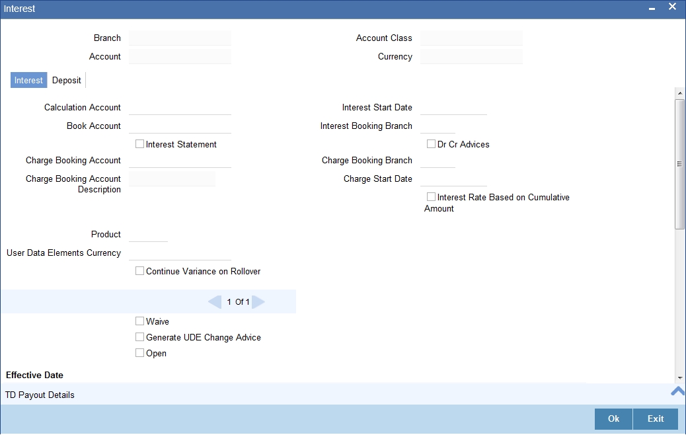Select the Interest tab
This screenshot has height=435, width=686.
click(28, 80)
